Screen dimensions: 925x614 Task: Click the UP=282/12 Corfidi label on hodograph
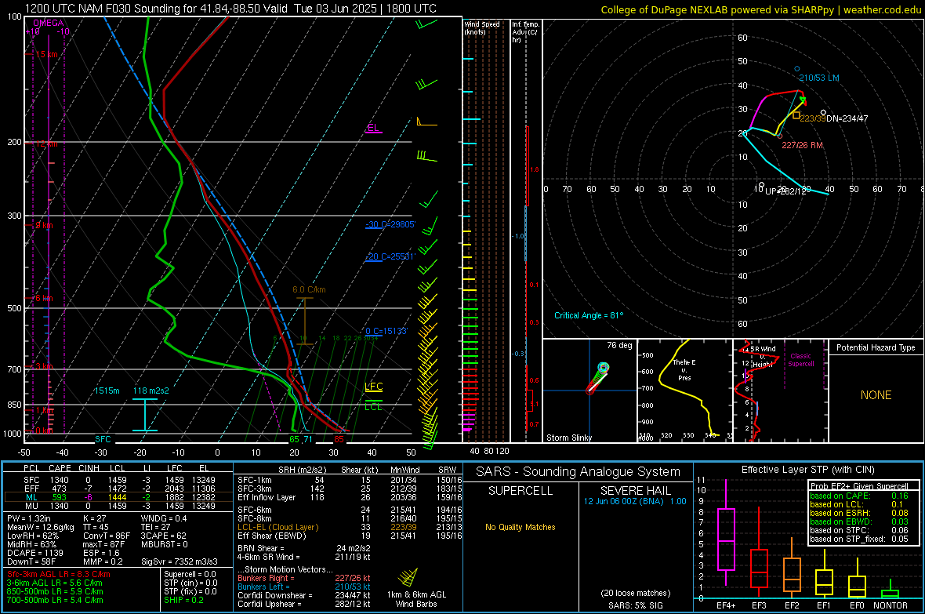tap(785, 191)
